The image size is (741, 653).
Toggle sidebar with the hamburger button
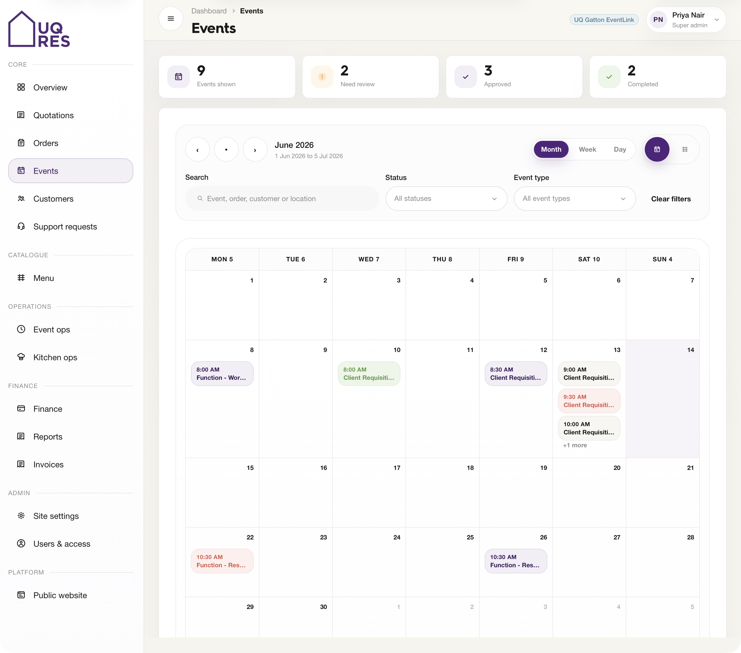[171, 19]
